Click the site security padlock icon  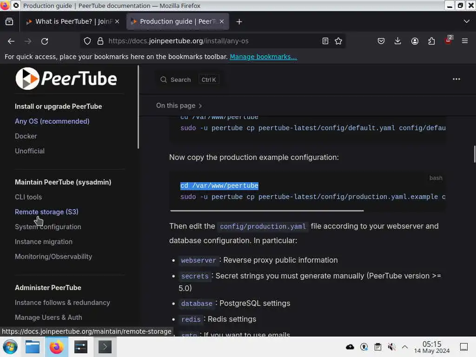pos(100,41)
